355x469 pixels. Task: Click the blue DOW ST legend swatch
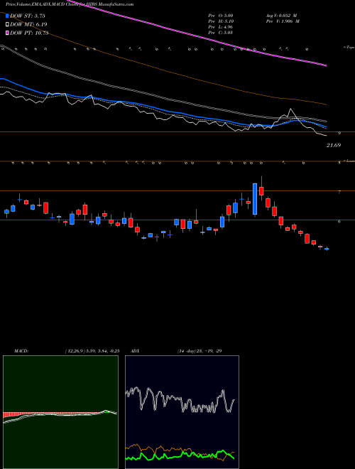click(x=7, y=16)
